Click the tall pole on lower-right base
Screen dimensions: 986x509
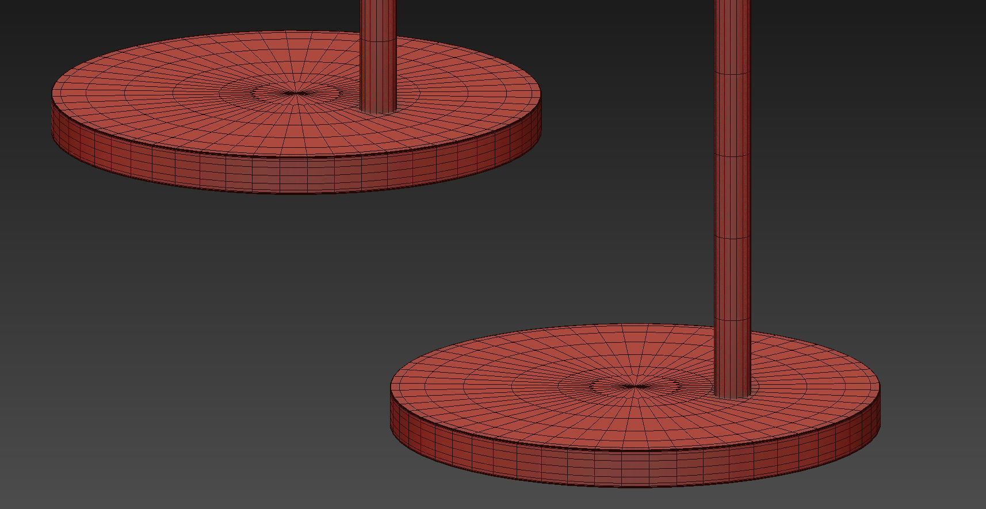coord(732,198)
